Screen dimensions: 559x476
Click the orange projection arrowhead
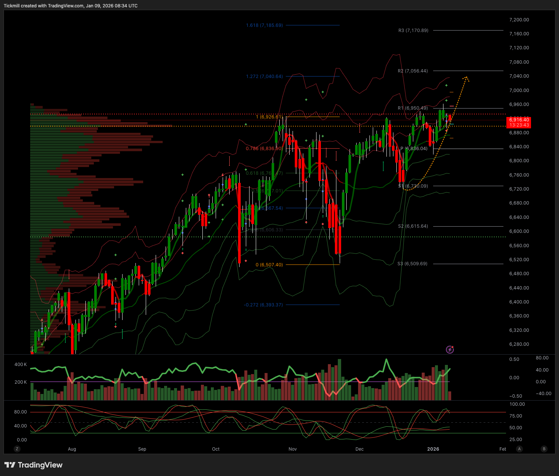pos(466,78)
